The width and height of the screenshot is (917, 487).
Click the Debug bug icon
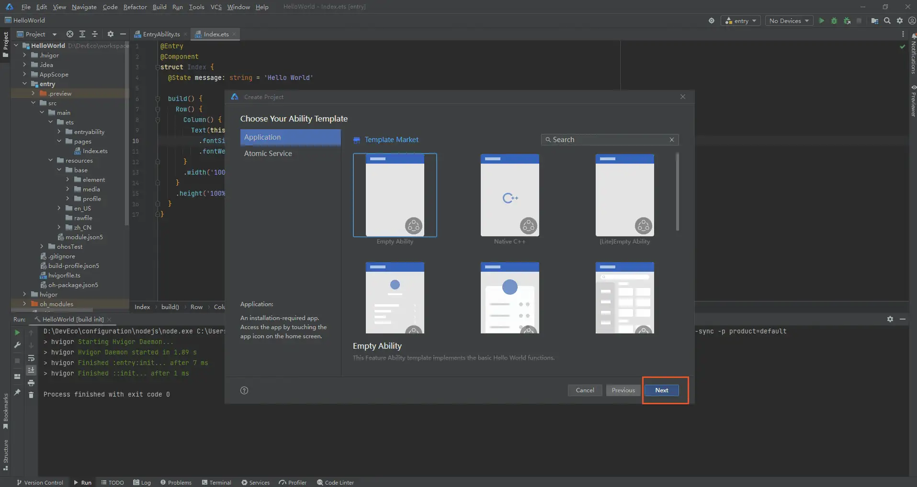[x=834, y=21]
